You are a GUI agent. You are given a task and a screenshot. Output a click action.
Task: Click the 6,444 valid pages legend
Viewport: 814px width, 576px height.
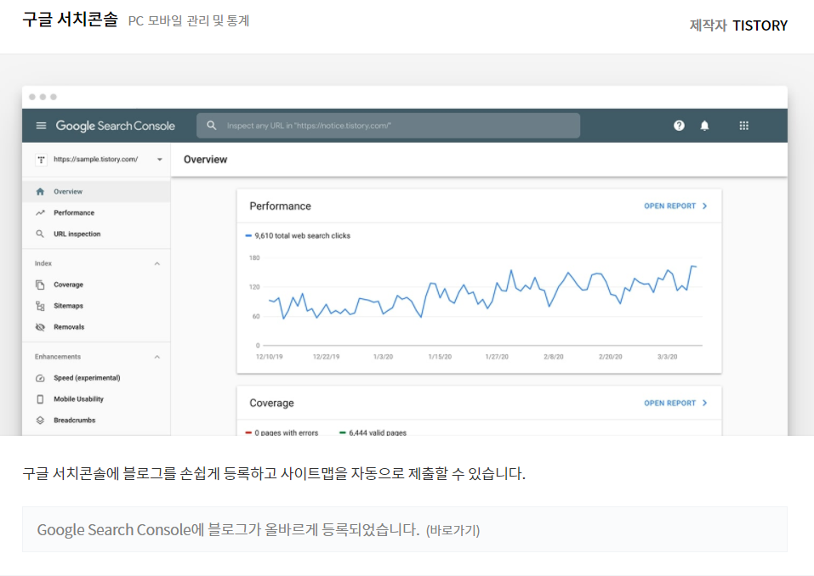click(x=373, y=432)
